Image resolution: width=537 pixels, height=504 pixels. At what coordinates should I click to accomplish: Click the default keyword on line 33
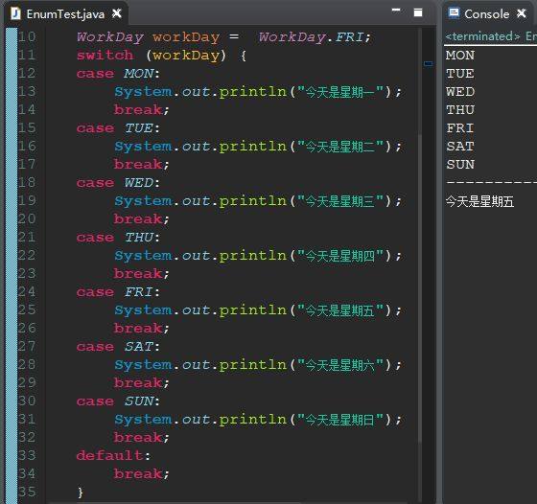click(x=110, y=455)
